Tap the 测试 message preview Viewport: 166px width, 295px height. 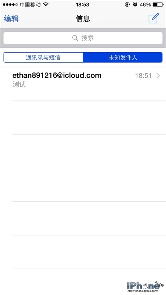[x=19, y=84]
